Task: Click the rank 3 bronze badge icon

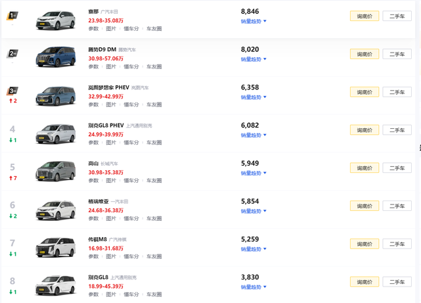Action: [12, 91]
